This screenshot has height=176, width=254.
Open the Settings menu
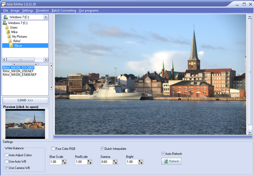(x=28, y=10)
